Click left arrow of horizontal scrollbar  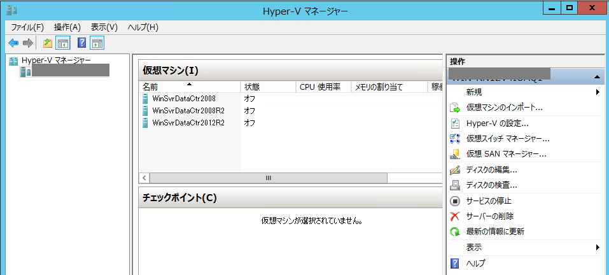coord(144,178)
